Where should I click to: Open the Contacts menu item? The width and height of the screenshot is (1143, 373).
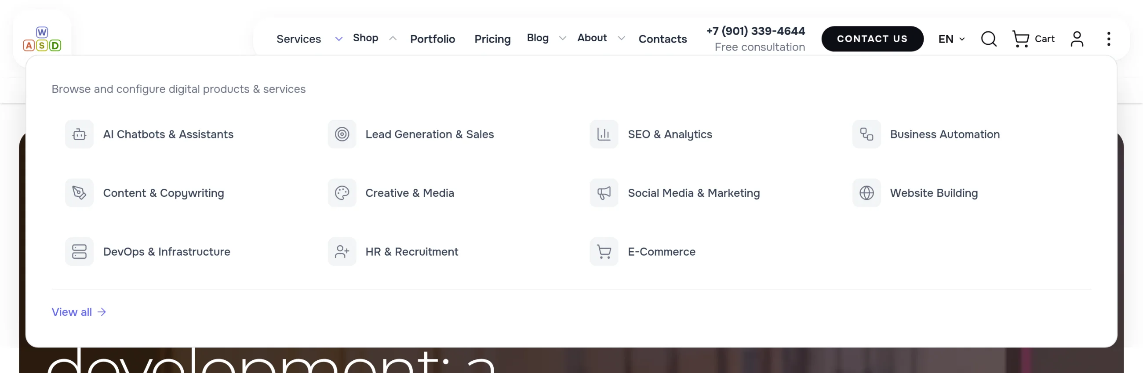pyautogui.click(x=663, y=39)
